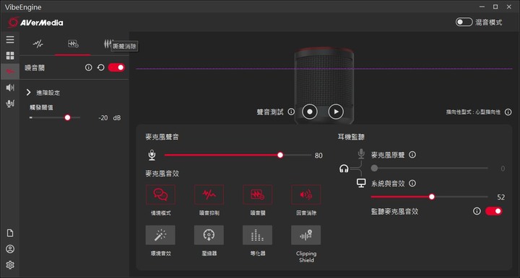Click the AVerMedia logo
Screen dimensions: 520x278
[36, 22]
